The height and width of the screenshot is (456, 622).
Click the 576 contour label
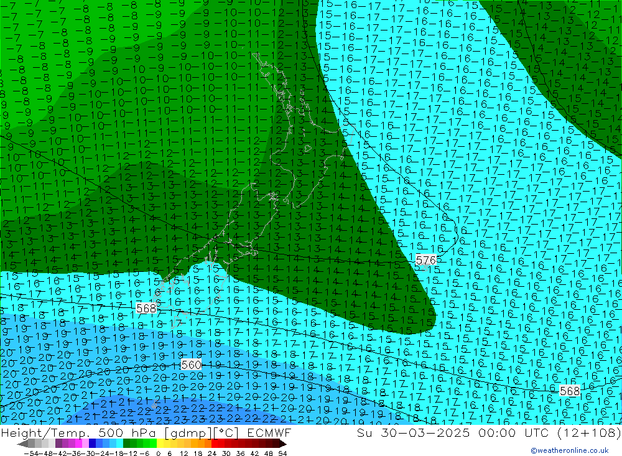click(x=426, y=259)
